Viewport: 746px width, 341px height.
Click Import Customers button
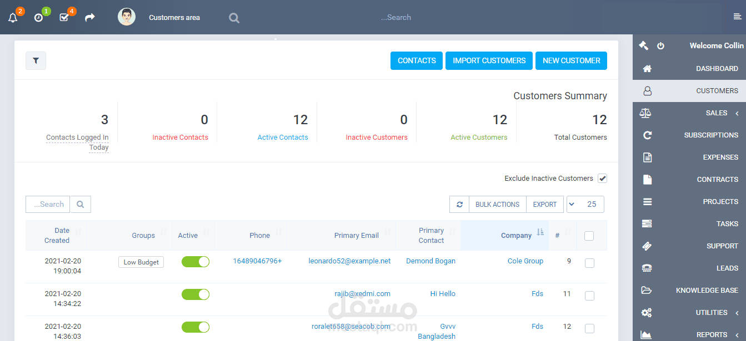[489, 61]
